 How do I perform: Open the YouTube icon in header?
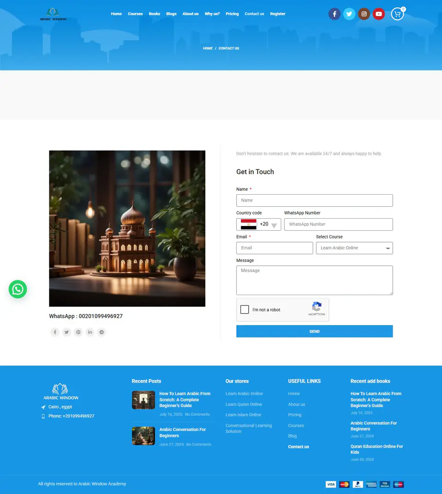pos(378,14)
